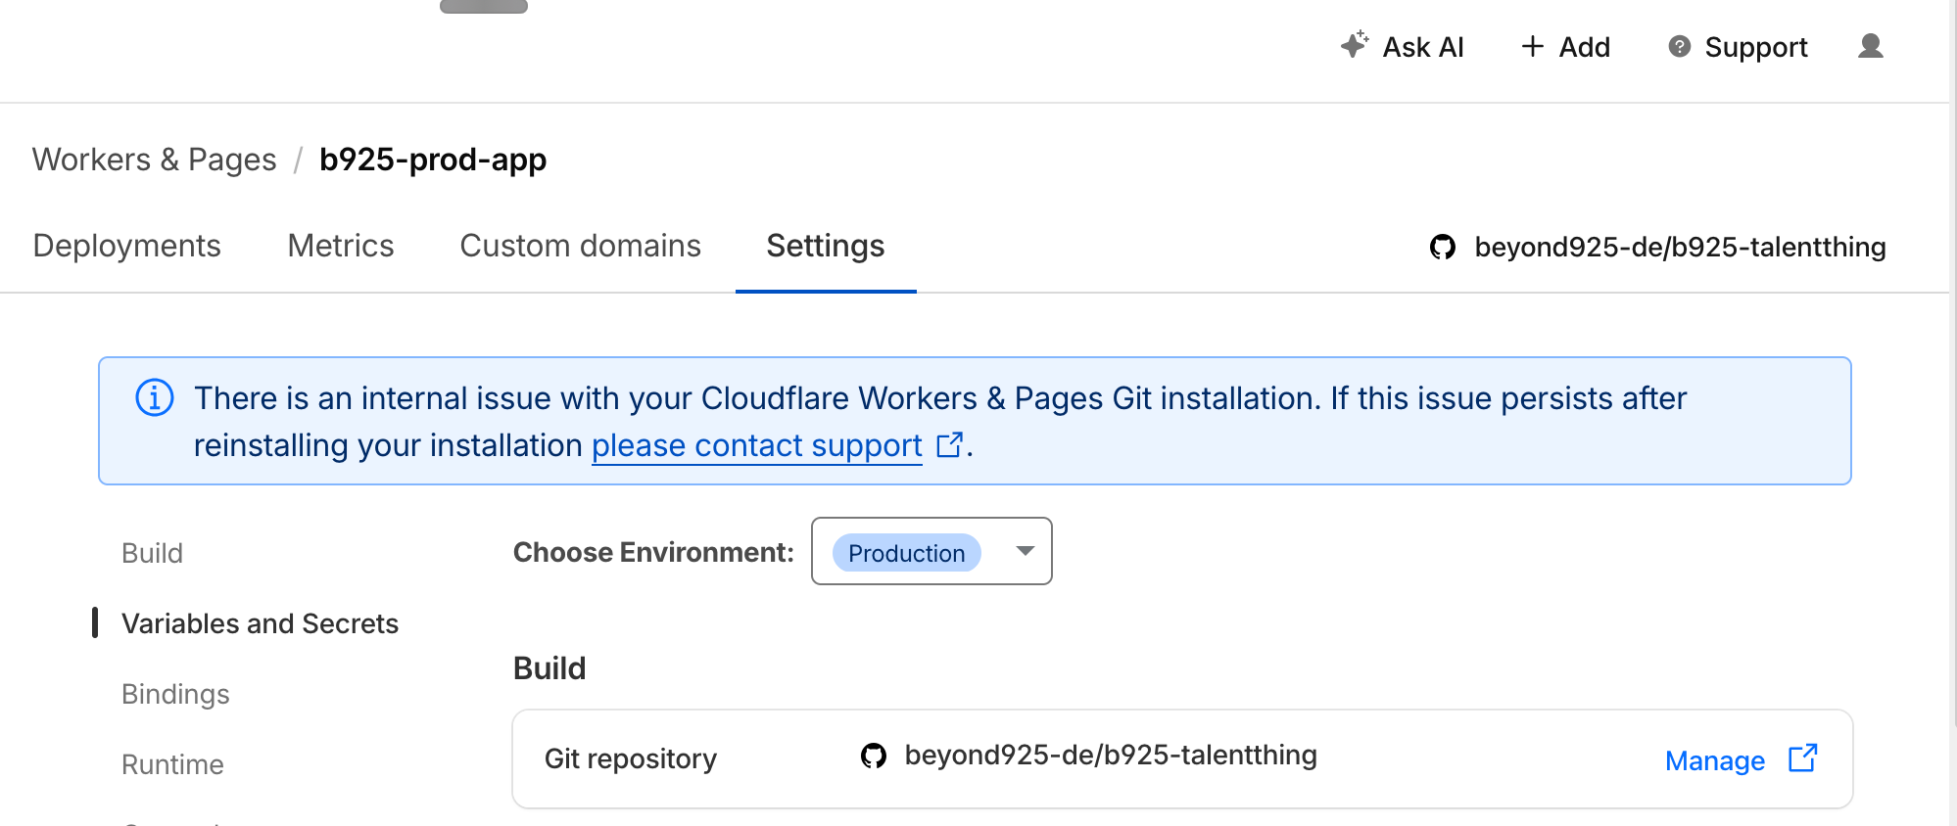The height and width of the screenshot is (826, 1957).
Task: Go to the Custom domains tab
Action: point(580,246)
